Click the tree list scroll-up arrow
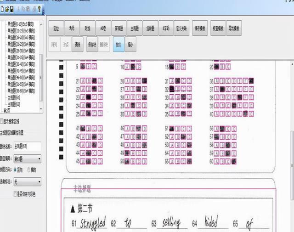Screen dimensions: 294x232 tap(41, 24)
